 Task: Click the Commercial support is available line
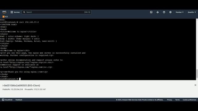coord(19,65)
